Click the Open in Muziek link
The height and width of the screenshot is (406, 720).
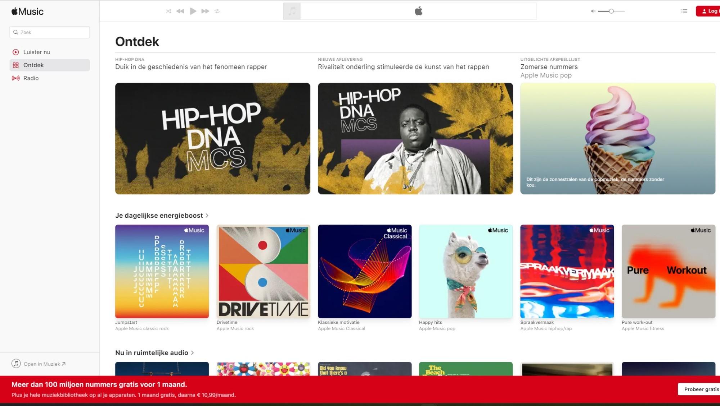click(45, 364)
